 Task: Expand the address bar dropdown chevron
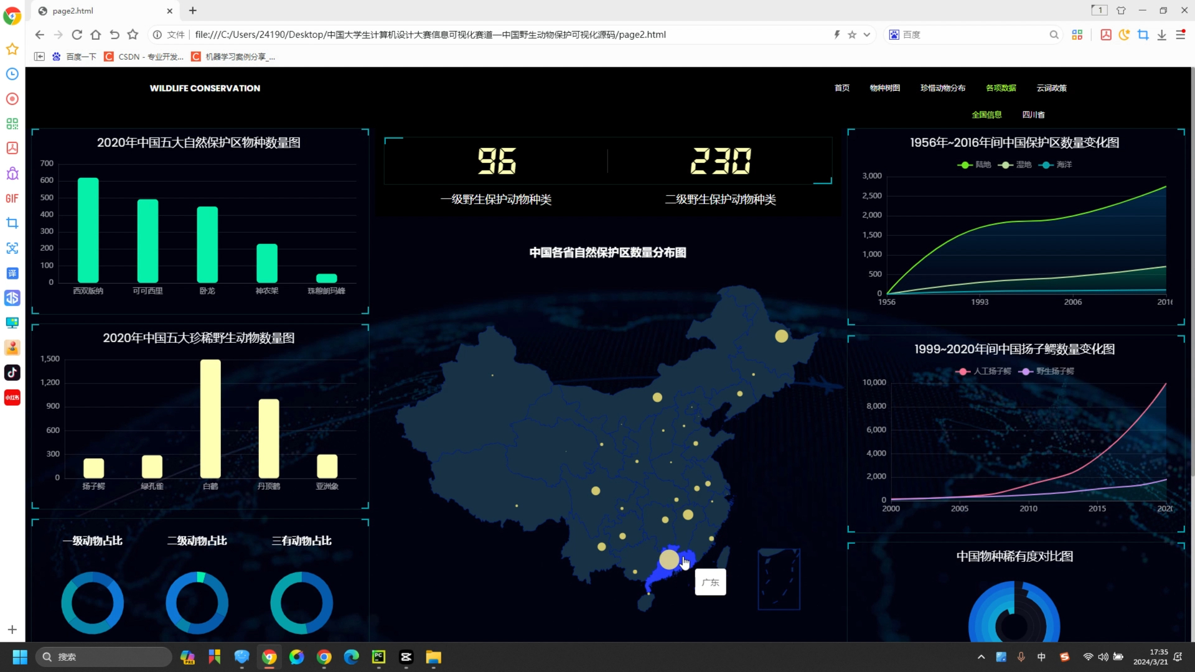click(x=866, y=35)
